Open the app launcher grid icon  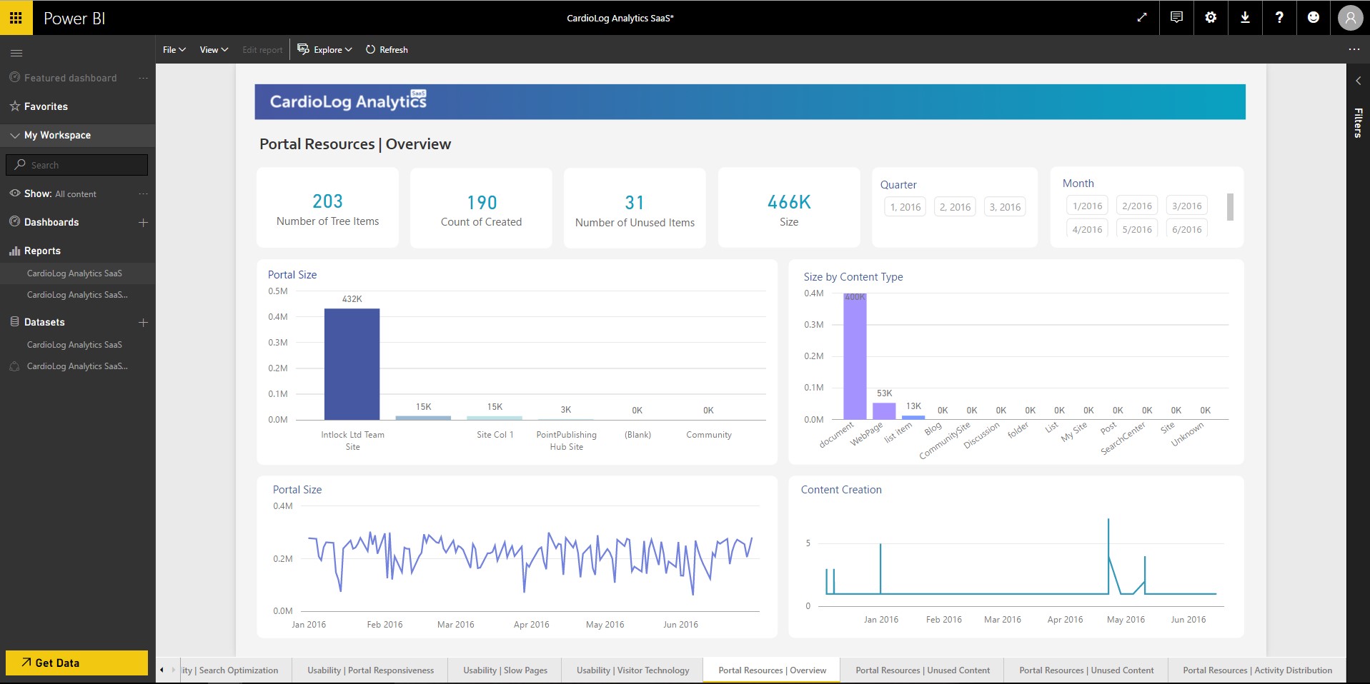tap(16, 17)
